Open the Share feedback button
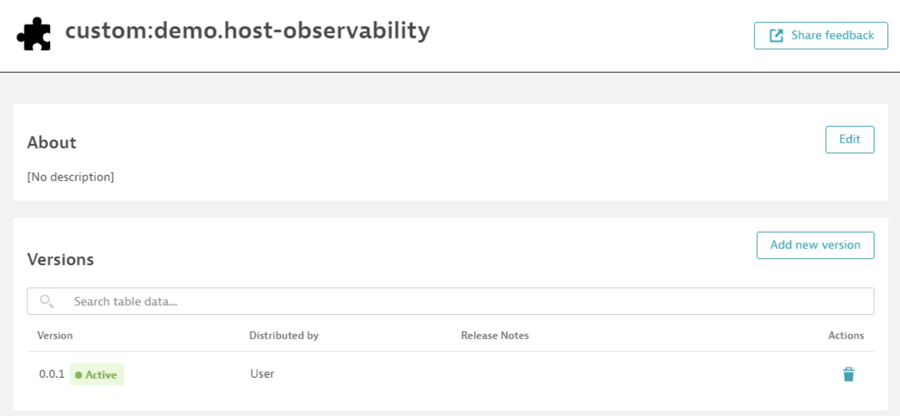The width and height of the screenshot is (900, 416). 821,36
